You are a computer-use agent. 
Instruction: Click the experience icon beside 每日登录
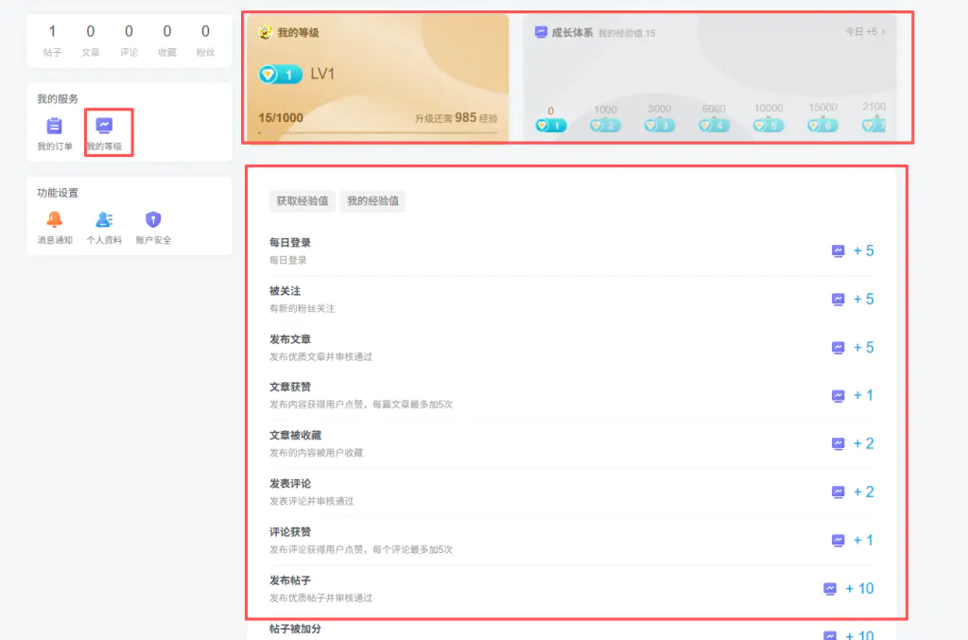[x=837, y=251]
